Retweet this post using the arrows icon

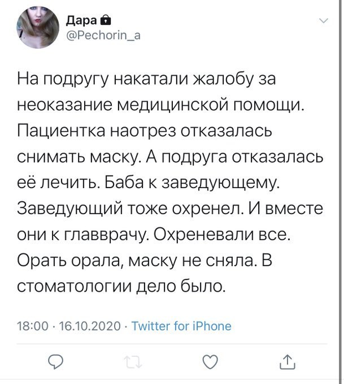[132, 361]
